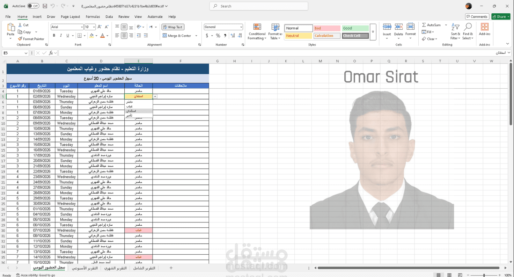Screen dimensions: 514x277
Task: Click inside the Search box
Action: (x=258, y=6)
